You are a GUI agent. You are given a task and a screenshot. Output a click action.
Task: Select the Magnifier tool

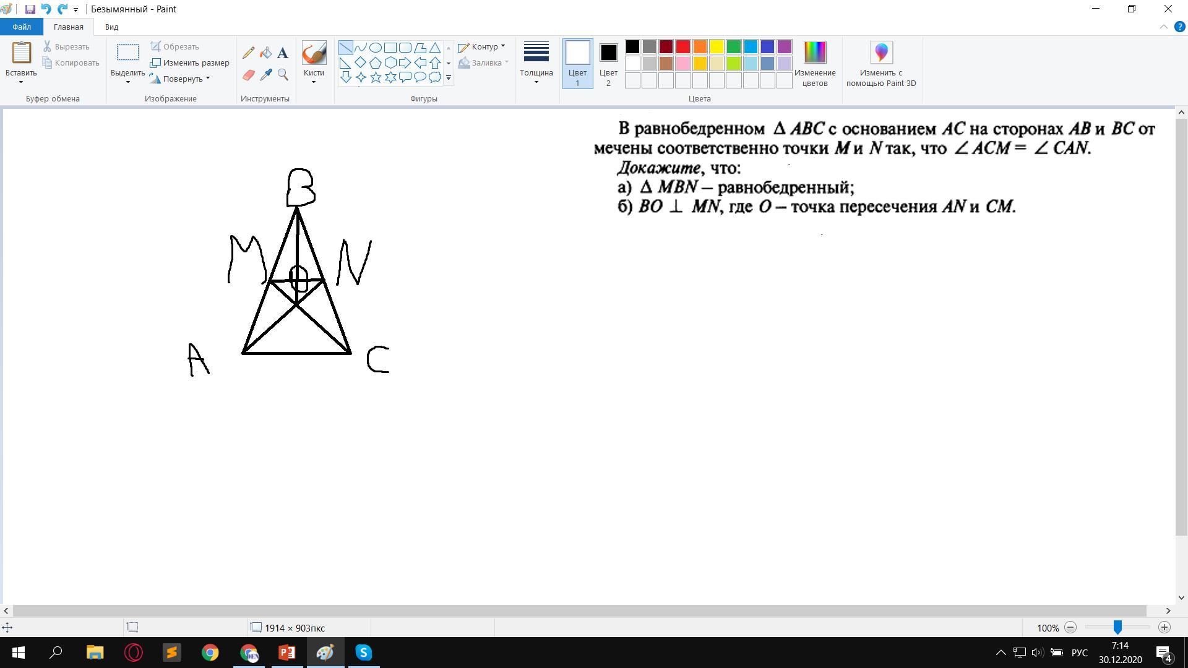pyautogui.click(x=283, y=75)
